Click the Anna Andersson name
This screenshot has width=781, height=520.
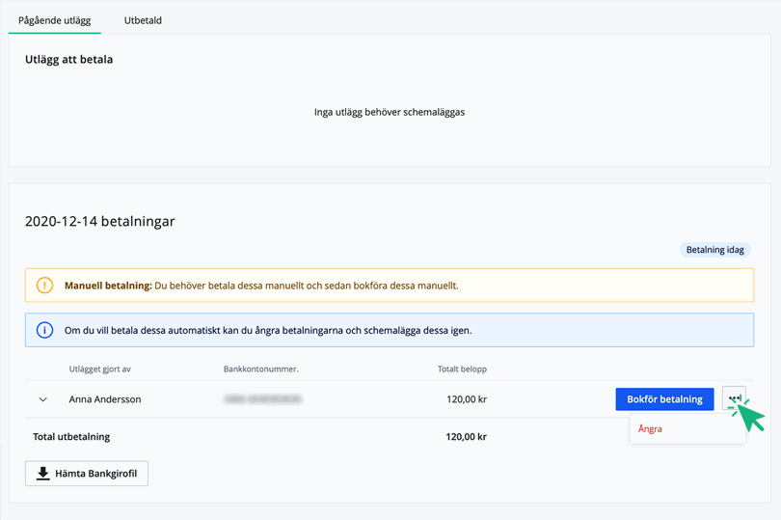pos(105,399)
